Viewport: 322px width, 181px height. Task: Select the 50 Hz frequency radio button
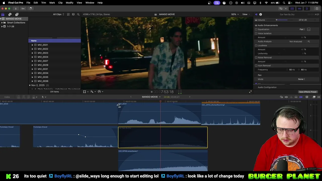coord(287,70)
